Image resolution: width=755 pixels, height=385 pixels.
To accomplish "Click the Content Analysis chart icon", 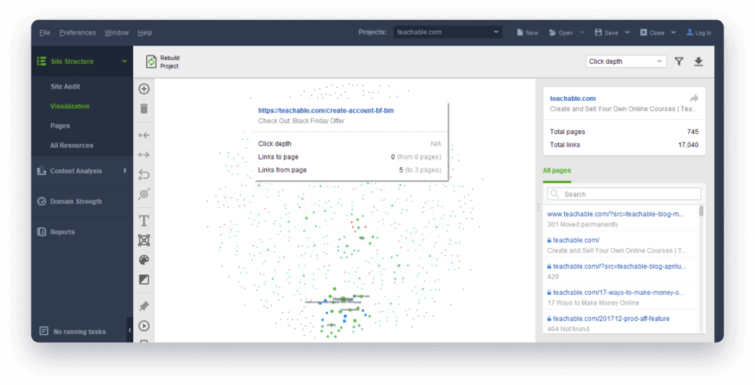I will click(42, 171).
